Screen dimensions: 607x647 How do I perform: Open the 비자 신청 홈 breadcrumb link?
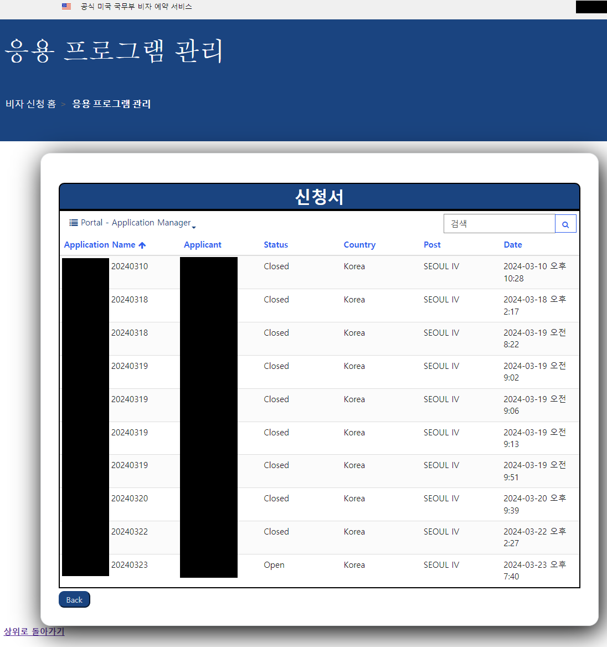pos(30,104)
